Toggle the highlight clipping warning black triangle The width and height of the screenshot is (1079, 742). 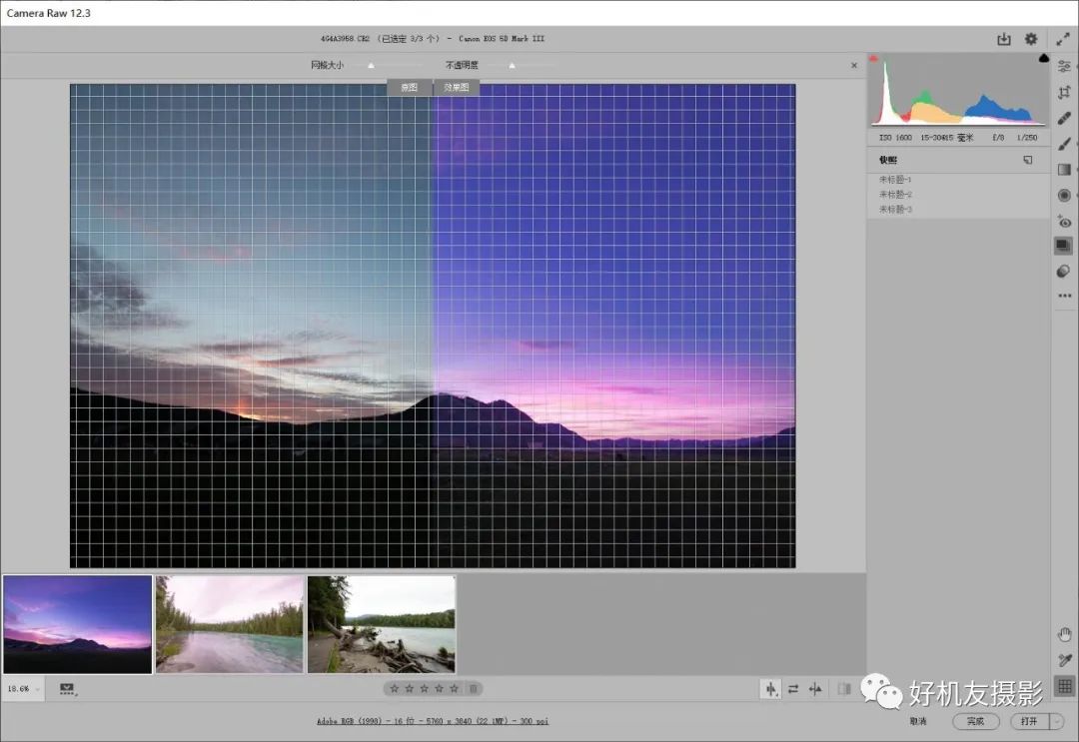click(x=1044, y=59)
